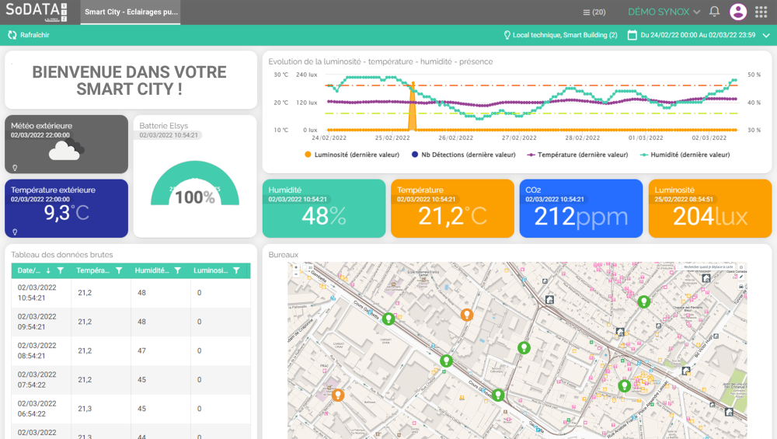Image resolution: width=777 pixels, height=439 pixels.
Task: Click the SoDATA logo
Action: [36, 12]
